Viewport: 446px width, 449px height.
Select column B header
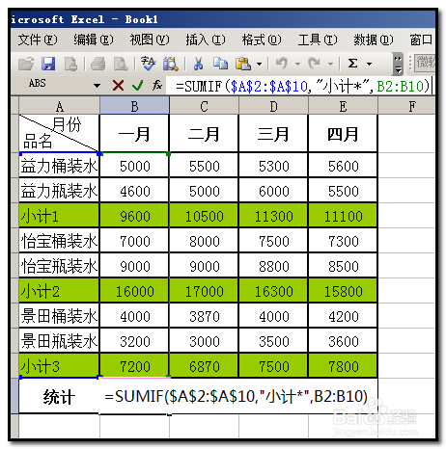coord(134,106)
